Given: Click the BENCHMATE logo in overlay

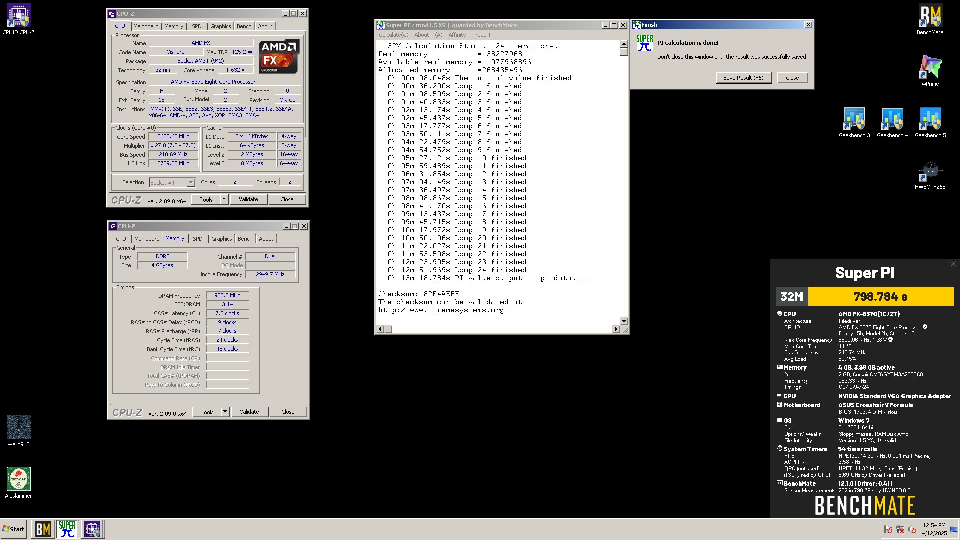Looking at the screenshot, I should 864,505.
